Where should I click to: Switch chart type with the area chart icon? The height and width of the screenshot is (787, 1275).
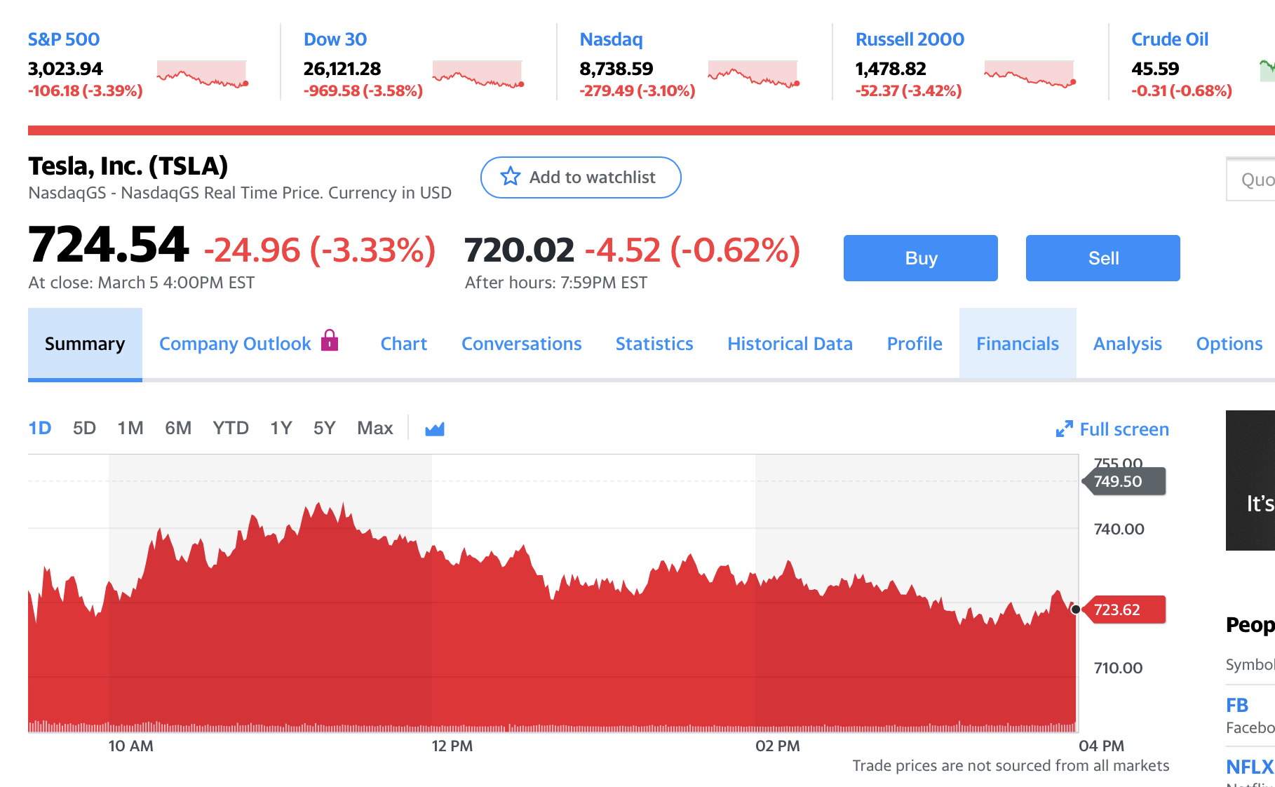pyautogui.click(x=435, y=429)
